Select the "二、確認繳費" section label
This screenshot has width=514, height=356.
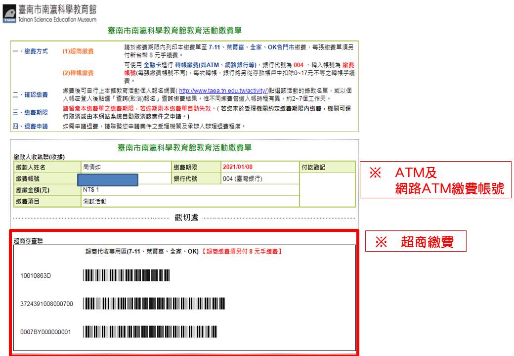(30, 95)
